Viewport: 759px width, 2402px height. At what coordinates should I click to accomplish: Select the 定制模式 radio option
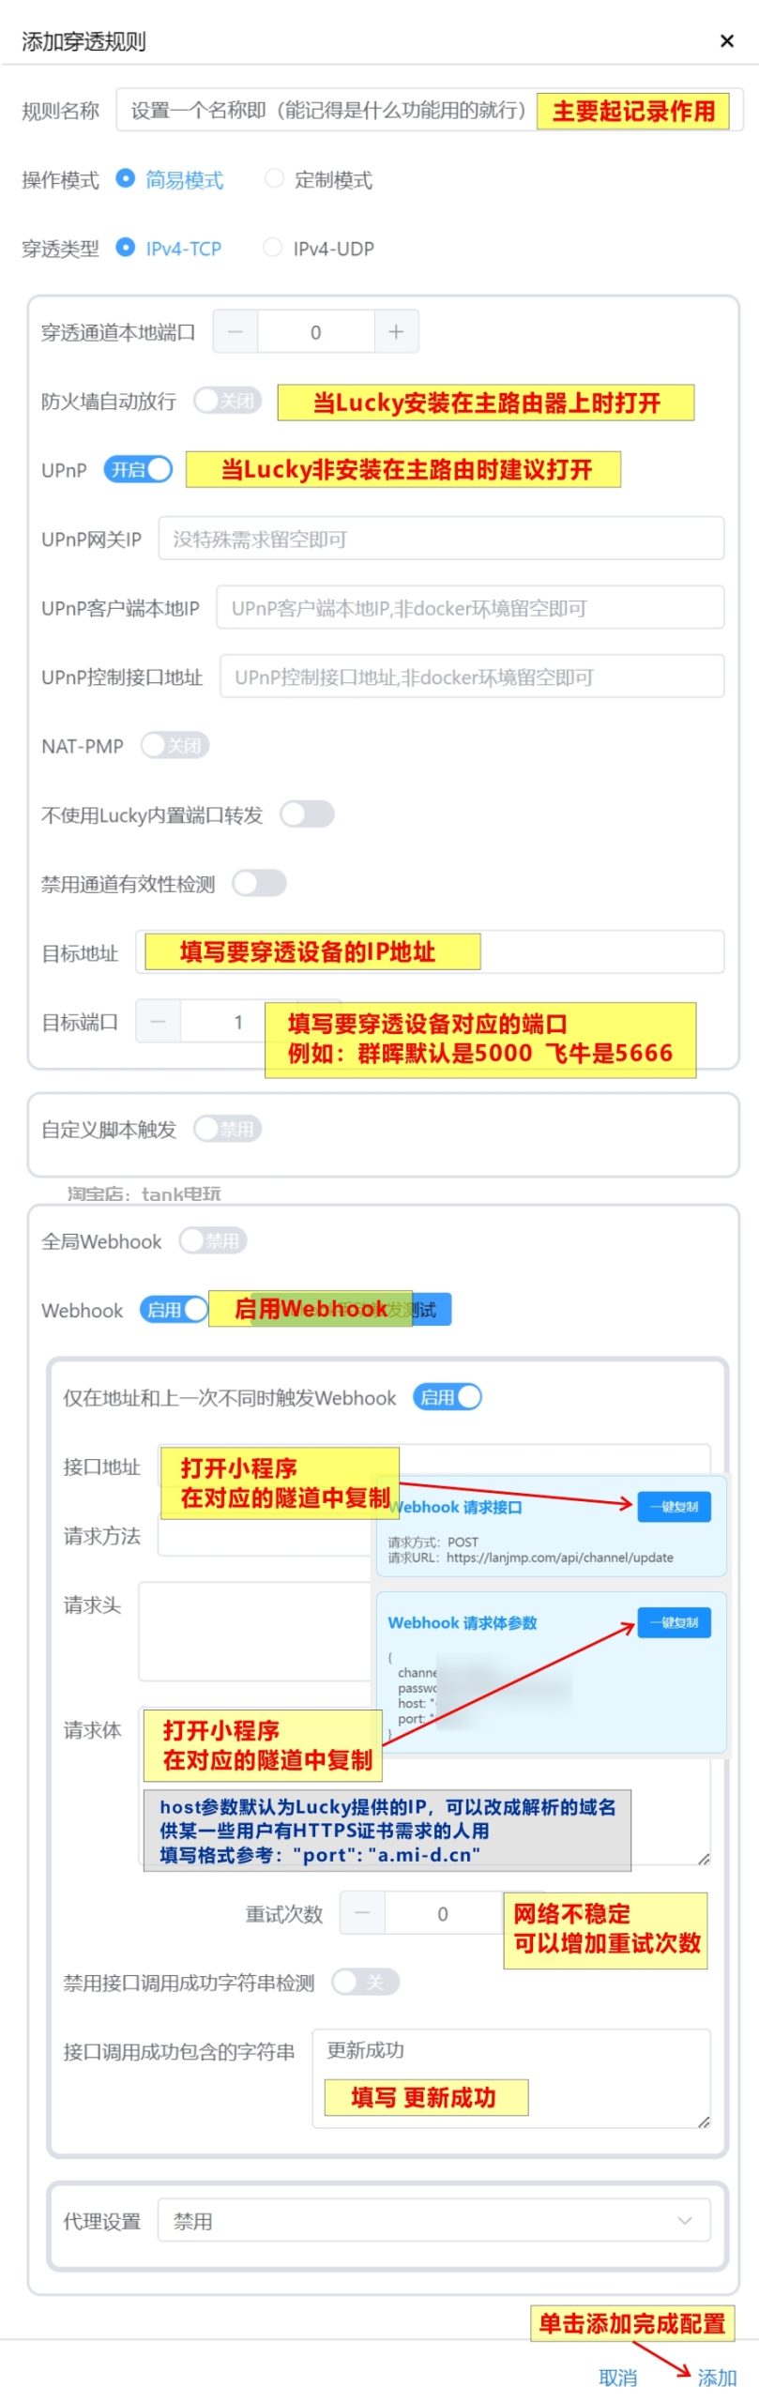[274, 178]
